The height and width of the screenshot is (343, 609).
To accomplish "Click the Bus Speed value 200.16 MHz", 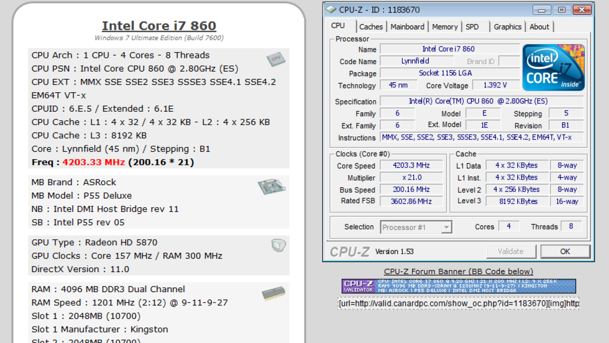I will [411, 189].
